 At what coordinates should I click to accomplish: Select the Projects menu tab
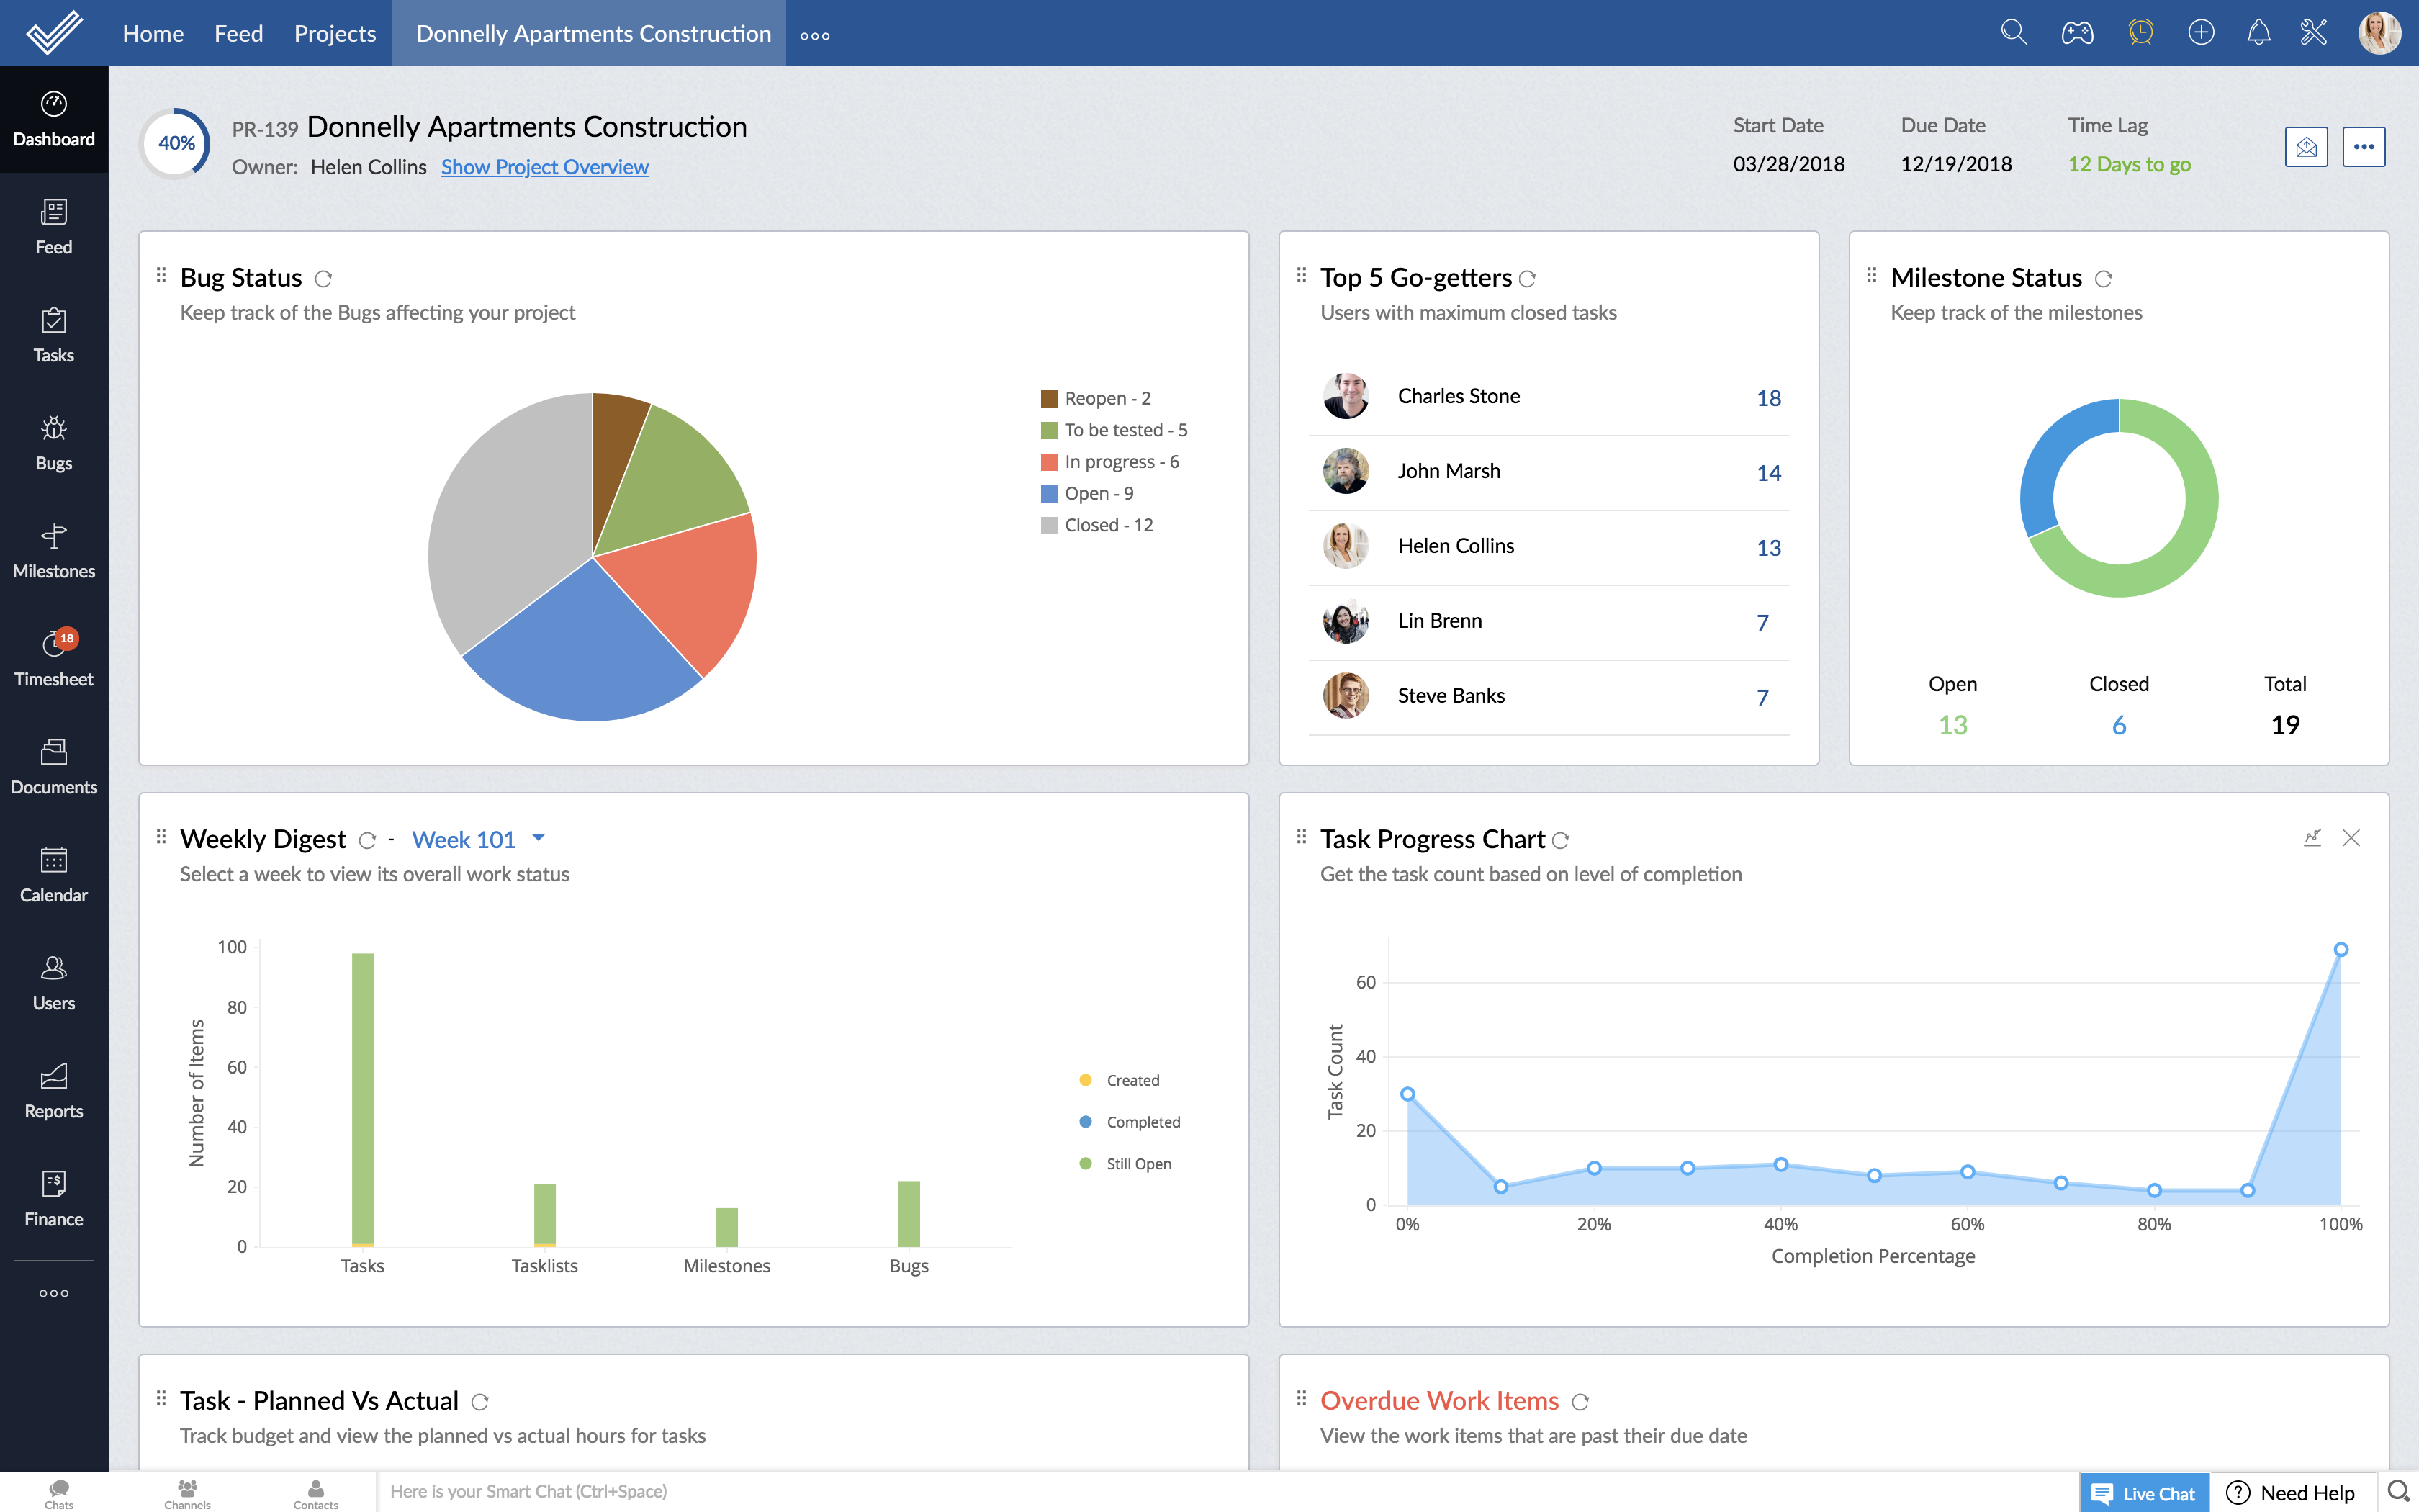point(334,33)
